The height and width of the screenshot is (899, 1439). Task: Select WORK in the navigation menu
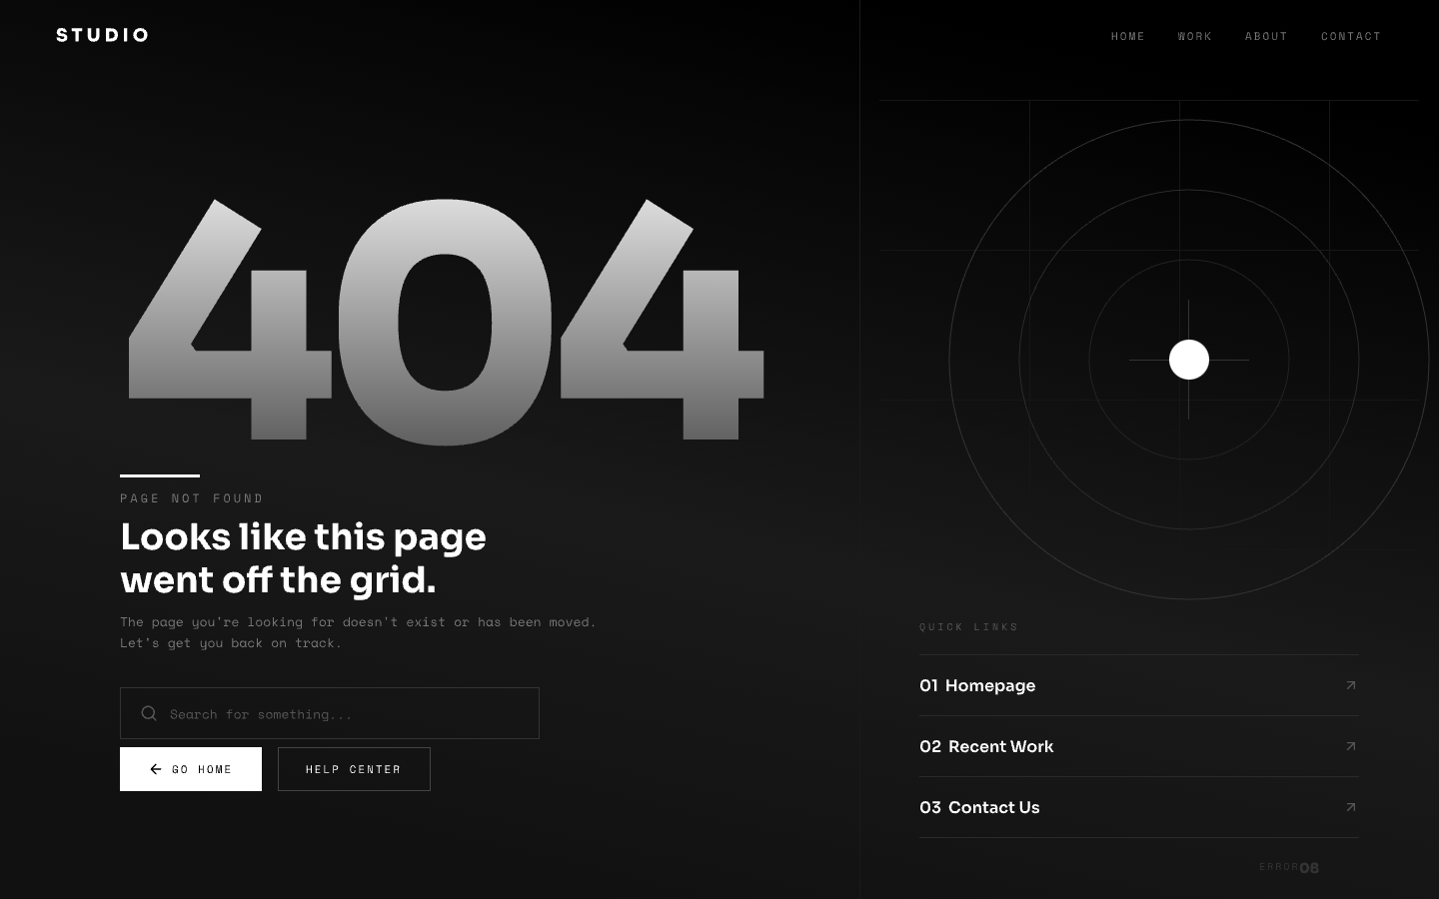pyautogui.click(x=1195, y=36)
